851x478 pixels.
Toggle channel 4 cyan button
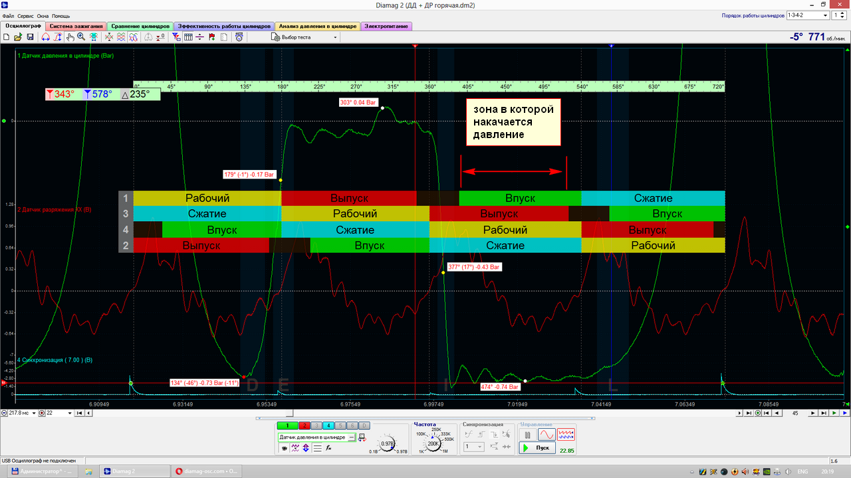tap(329, 426)
